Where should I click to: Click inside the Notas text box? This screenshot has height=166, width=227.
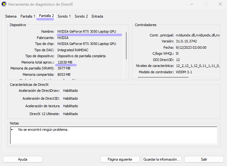[x=114, y=135]
